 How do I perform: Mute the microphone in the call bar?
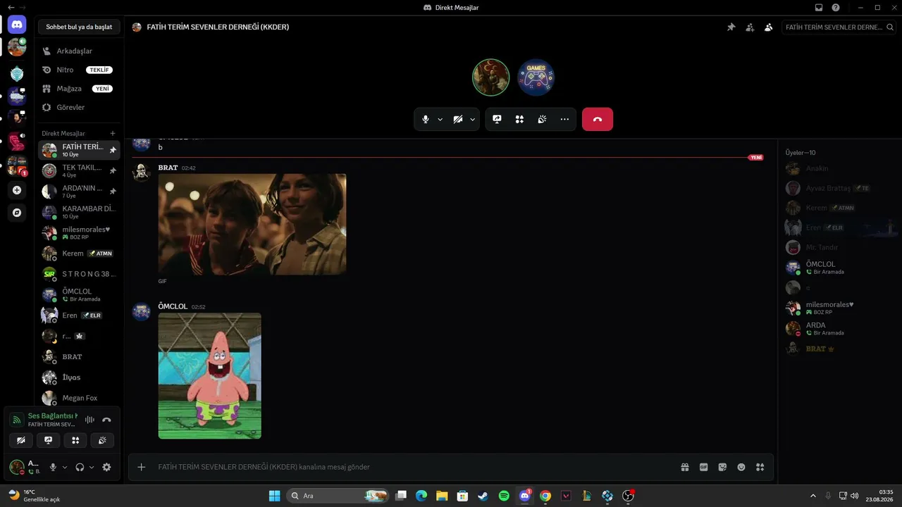click(426, 119)
